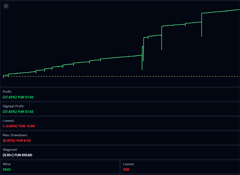Click the "Wins:" label
This screenshot has width=240, height=175.
pyautogui.click(x=7, y=164)
